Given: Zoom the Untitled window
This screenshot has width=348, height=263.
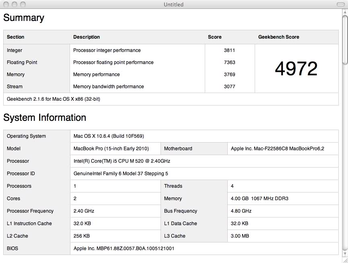Looking at the screenshot, I should (23, 4).
